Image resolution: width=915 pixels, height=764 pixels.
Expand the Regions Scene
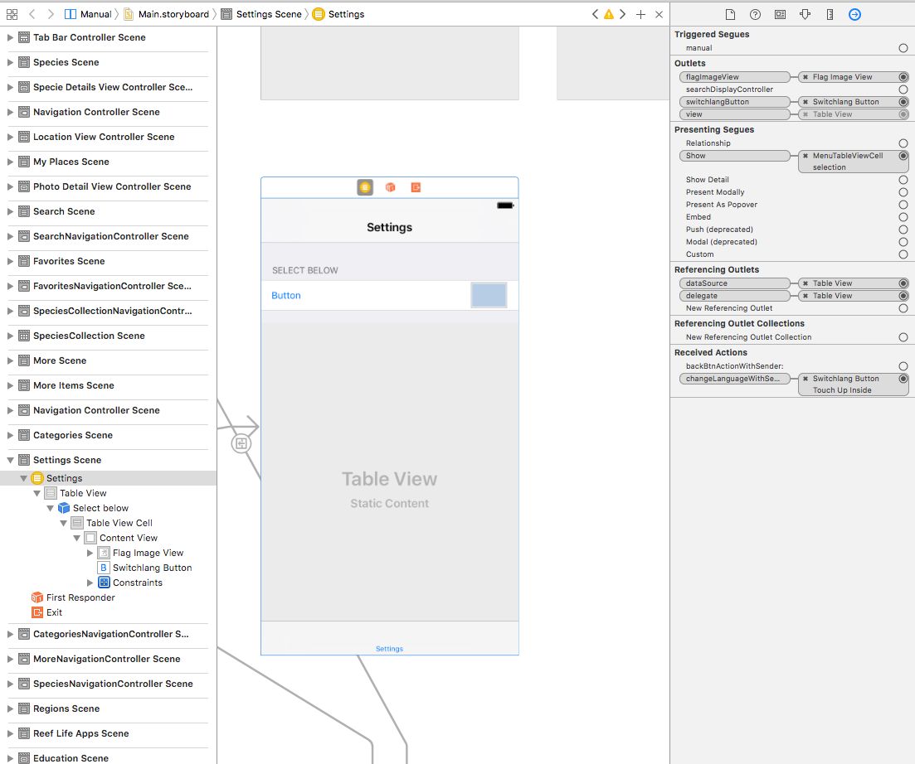coord(10,708)
